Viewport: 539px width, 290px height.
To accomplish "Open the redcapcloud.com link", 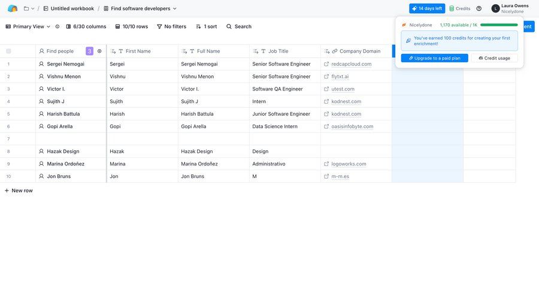I will coord(352,64).
